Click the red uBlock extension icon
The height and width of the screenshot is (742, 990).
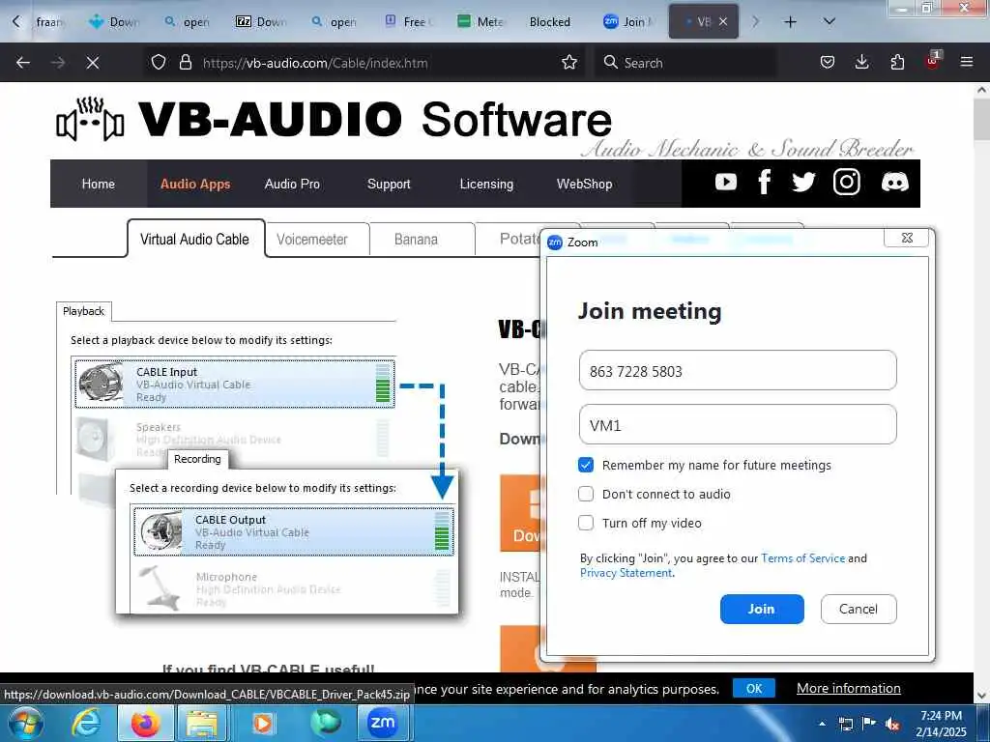point(932,62)
